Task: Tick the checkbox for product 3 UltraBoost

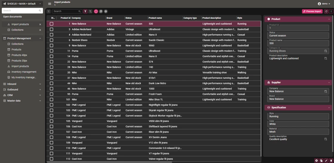Action: click(51, 29)
